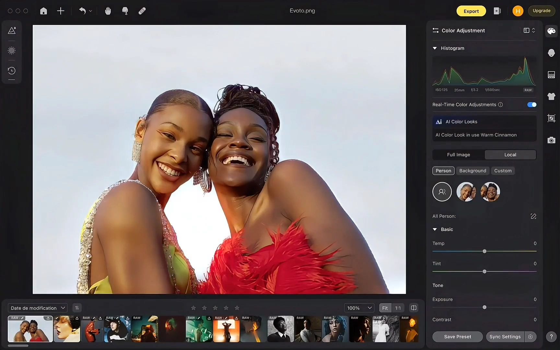The height and width of the screenshot is (350, 560).
Task: Open the panel options up-down chevron
Action: click(x=533, y=30)
